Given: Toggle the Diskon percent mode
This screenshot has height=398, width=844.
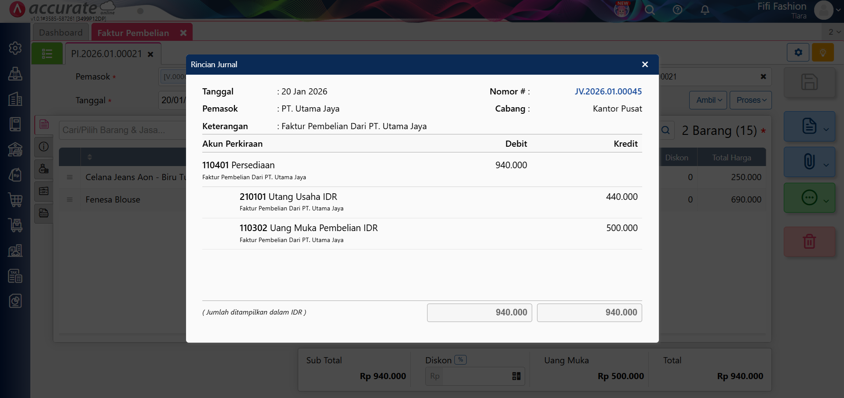Looking at the screenshot, I should click(x=460, y=360).
